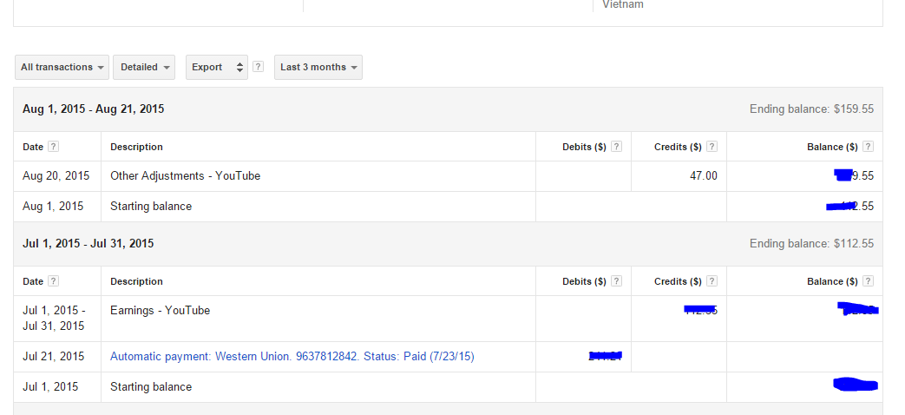Expand the Detailed view dropdown
This screenshot has height=415, width=905.
pos(144,67)
